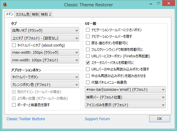Image resolution: width=177 pixels, height=131 pixels.
Task: Confirm settings with the OK button
Action: coord(160,119)
